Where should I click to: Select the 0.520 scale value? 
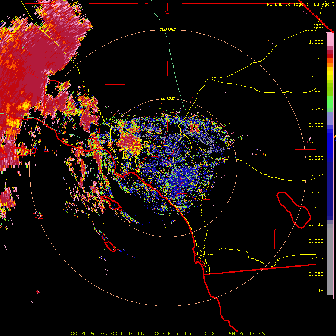316,192
